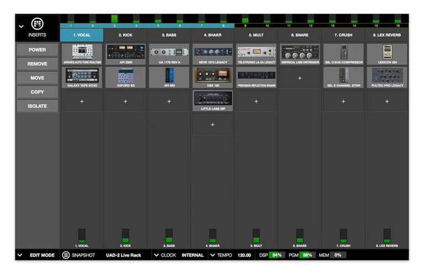This screenshot has width=424, height=276.
Task: Open the Antares Auto-Tune Realtime plugin
Action: 82,54
